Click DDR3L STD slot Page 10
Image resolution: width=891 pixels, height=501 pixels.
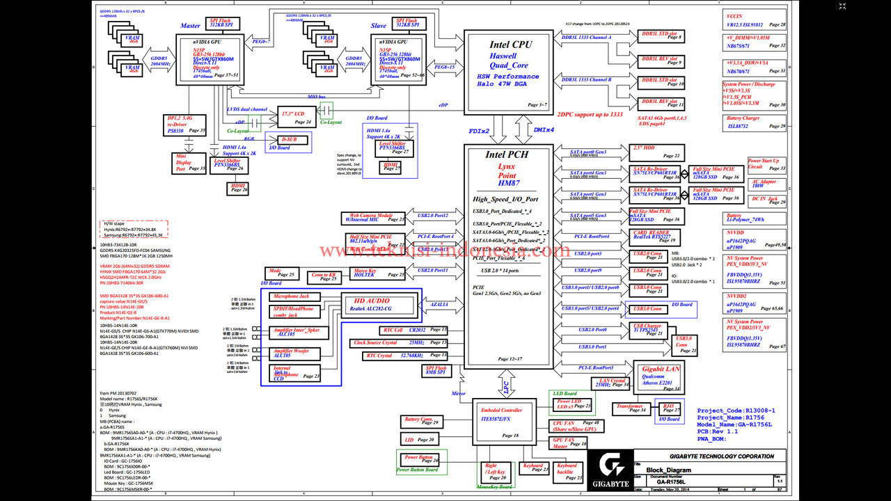662,82
